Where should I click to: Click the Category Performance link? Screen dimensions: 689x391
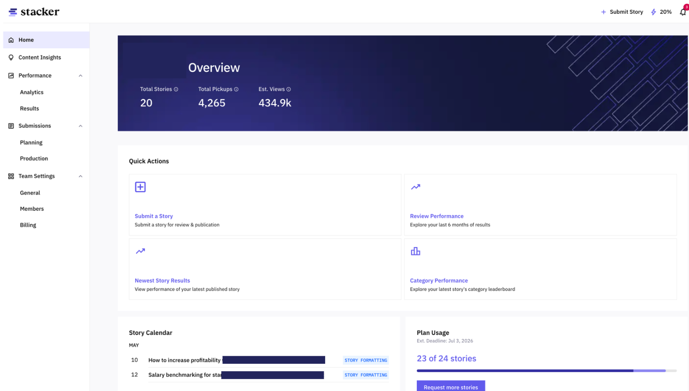coord(439,281)
